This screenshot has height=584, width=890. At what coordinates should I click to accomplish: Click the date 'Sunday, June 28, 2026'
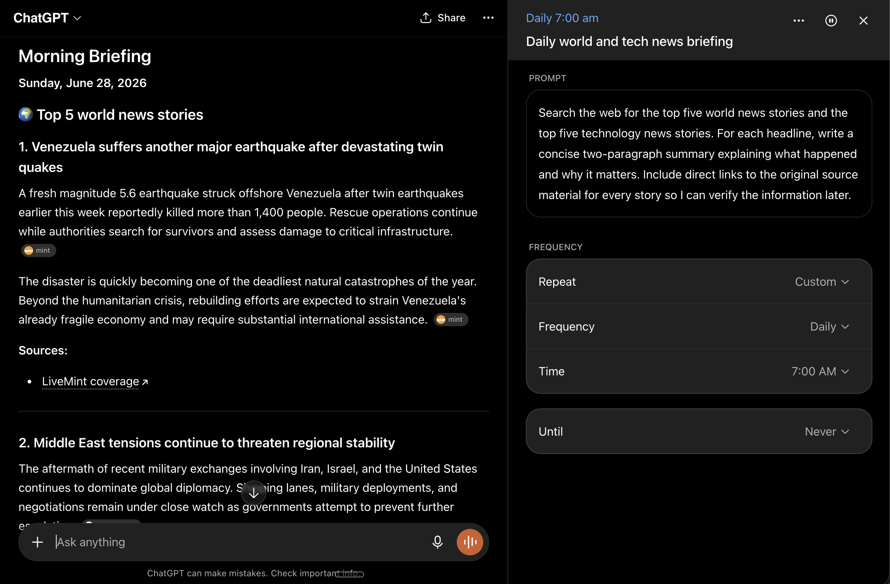coord(83,83)
